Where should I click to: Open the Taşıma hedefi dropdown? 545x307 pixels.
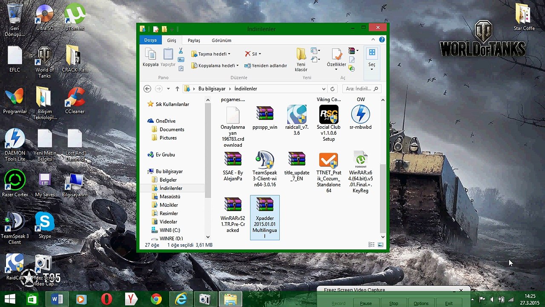coord(211,54)
